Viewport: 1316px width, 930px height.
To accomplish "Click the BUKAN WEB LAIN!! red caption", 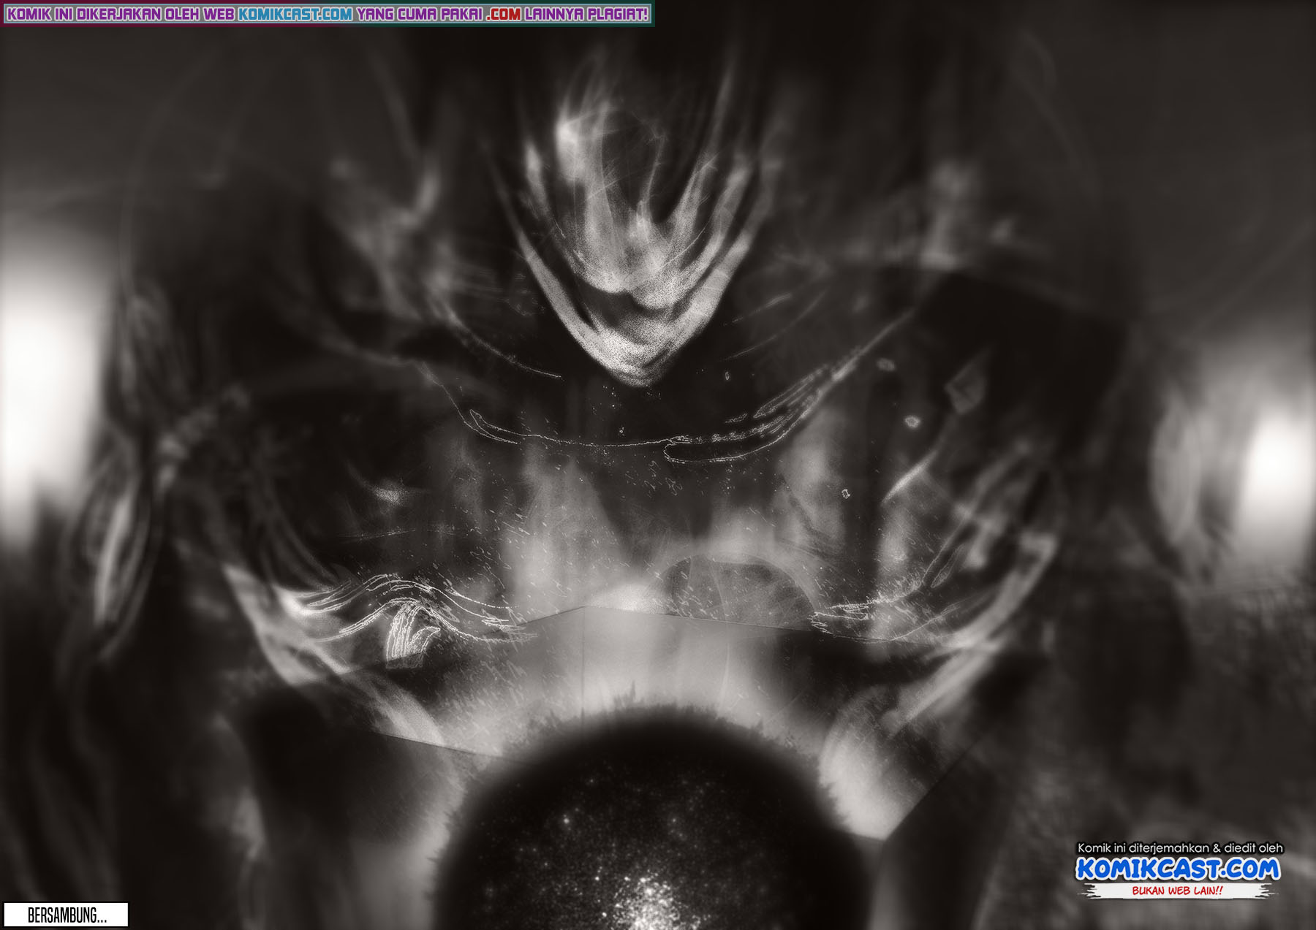I will click(x=1177, y=891).
